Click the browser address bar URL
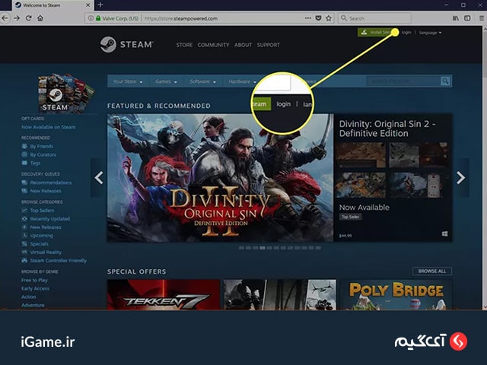 click(x=181, y=18)
